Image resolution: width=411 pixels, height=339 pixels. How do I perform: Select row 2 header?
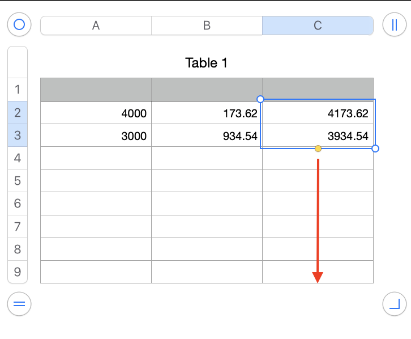click(x=17, y=113)
